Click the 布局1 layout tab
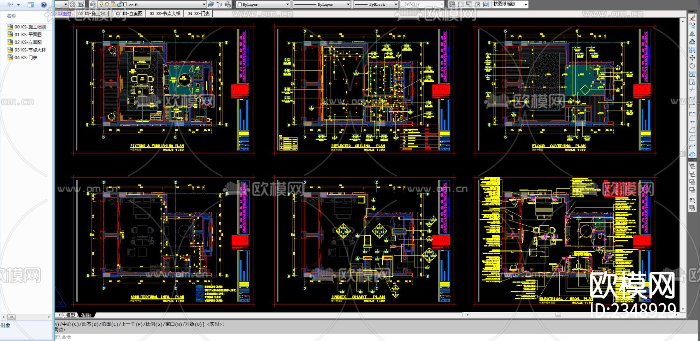Viewport: 700px width, 341px height. [x=86, y=315]
